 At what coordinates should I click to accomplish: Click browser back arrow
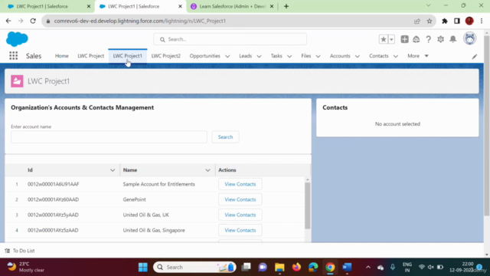(8, 21)
